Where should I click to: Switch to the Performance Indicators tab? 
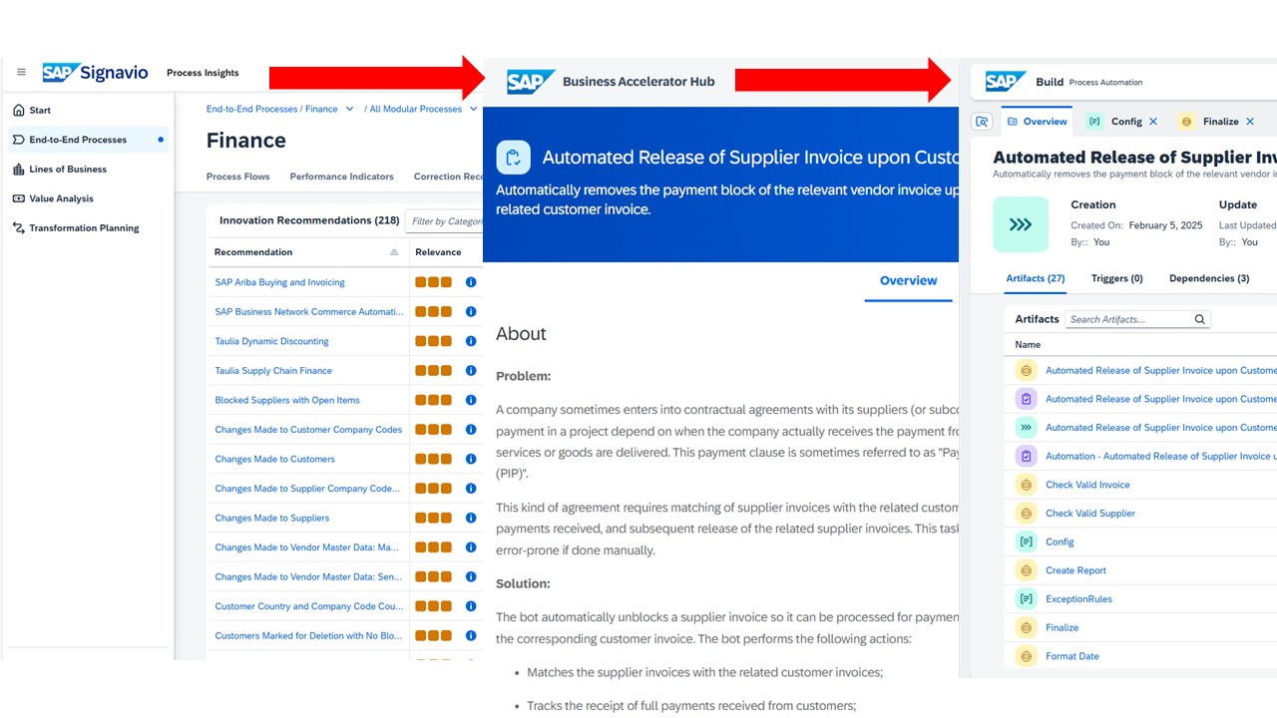tap(341, 177)
